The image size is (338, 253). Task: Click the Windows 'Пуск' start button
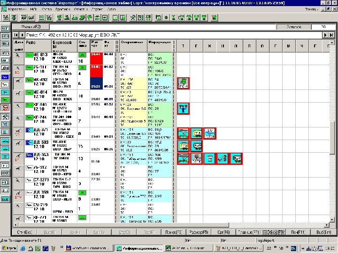9,248
